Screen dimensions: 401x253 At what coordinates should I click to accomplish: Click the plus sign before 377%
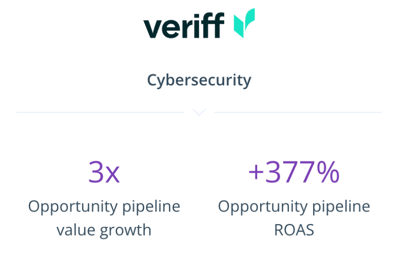pyautogui.click(x=256, y=173)
